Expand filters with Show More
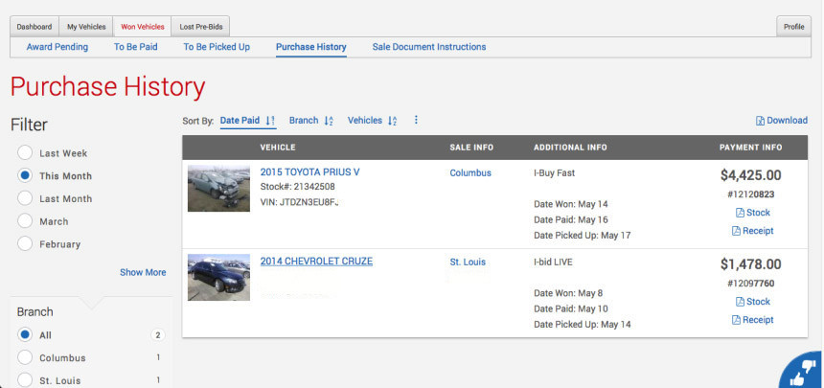This screenshot has height=388, width=824. pos(143,272)
